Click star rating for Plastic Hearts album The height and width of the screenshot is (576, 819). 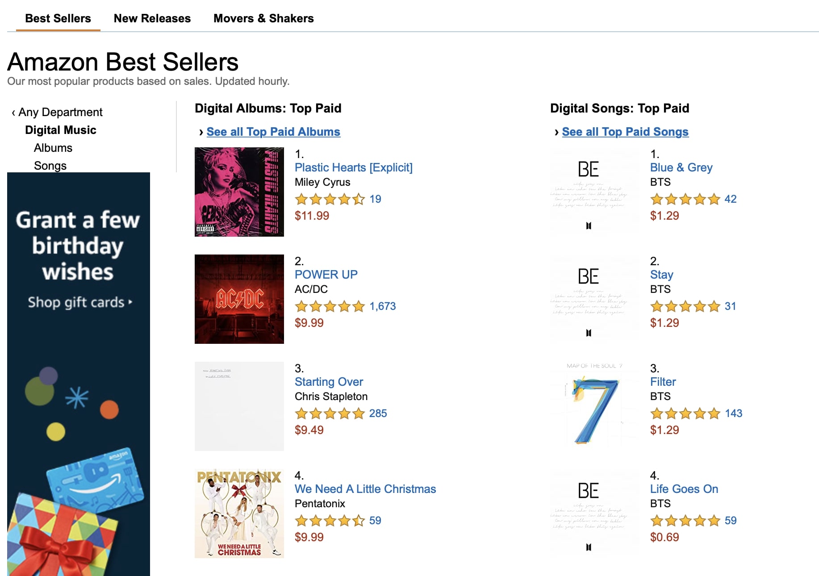coord(330,199)
